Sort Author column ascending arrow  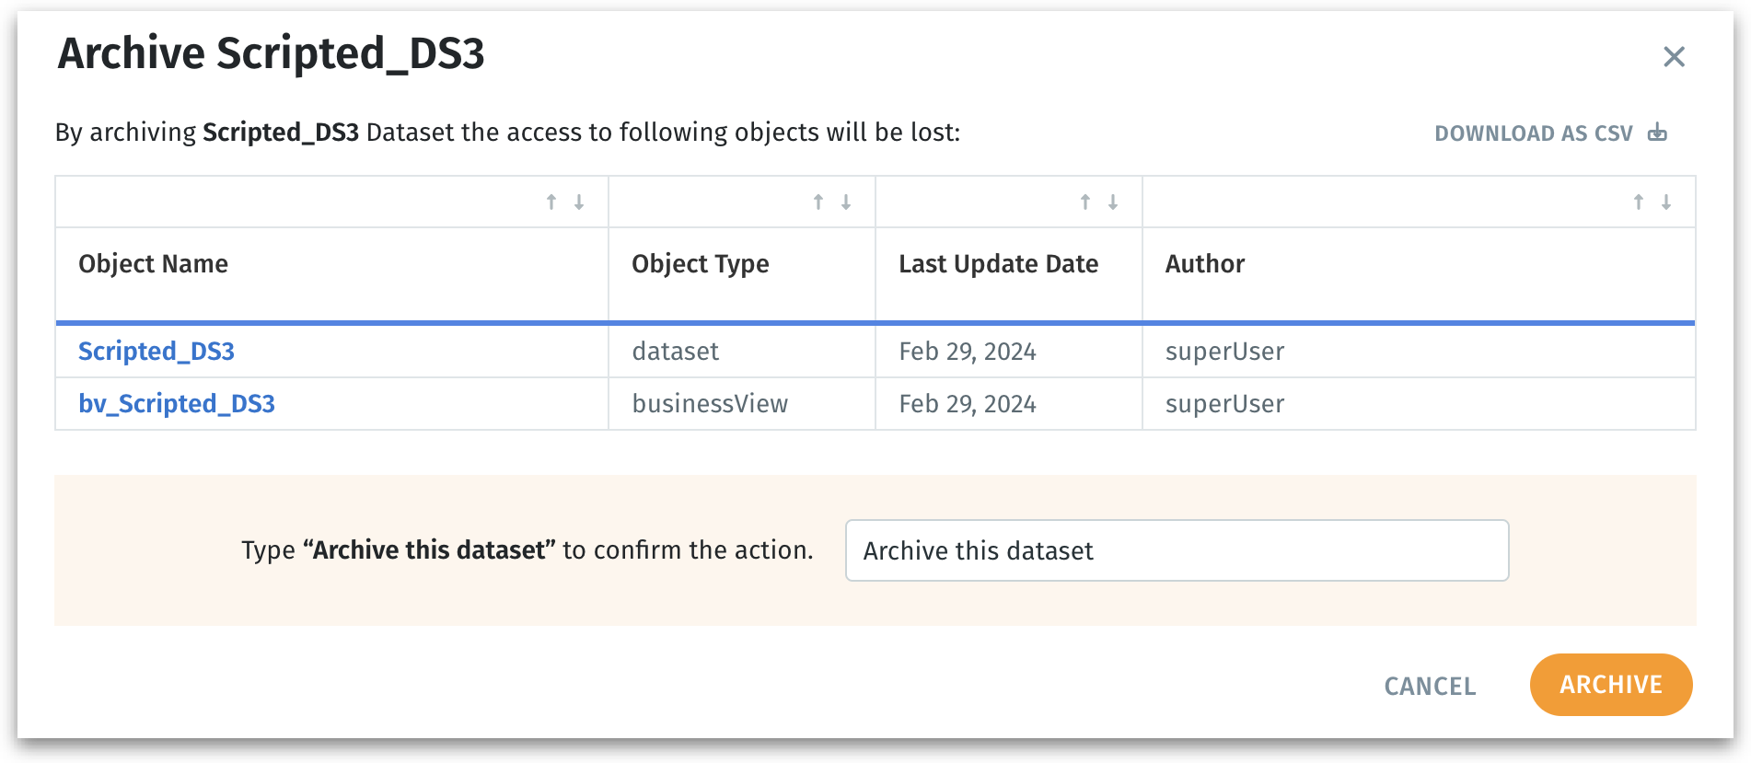coord(1639,202)
